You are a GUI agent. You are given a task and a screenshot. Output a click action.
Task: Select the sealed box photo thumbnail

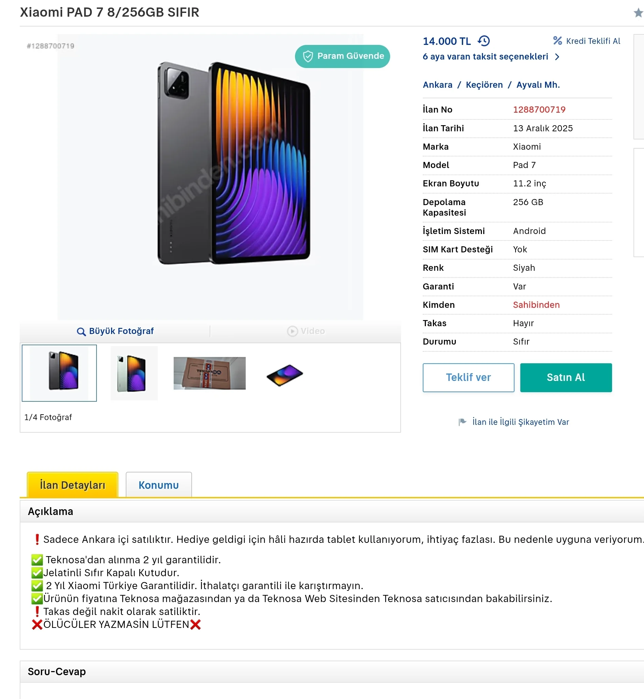(x=209, y=373)
